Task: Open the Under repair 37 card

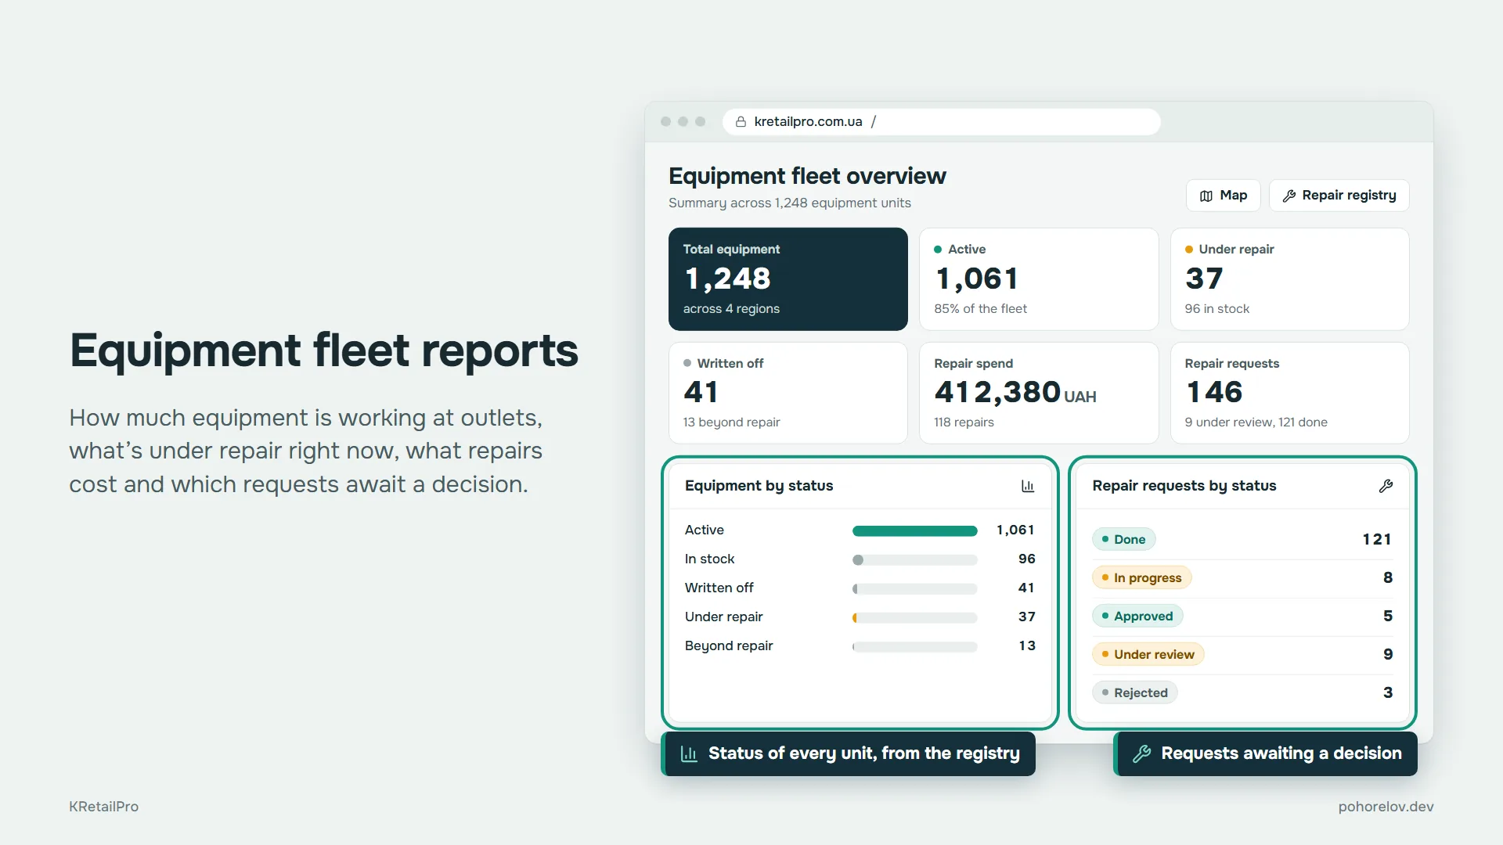Action: pos(1289,279)
